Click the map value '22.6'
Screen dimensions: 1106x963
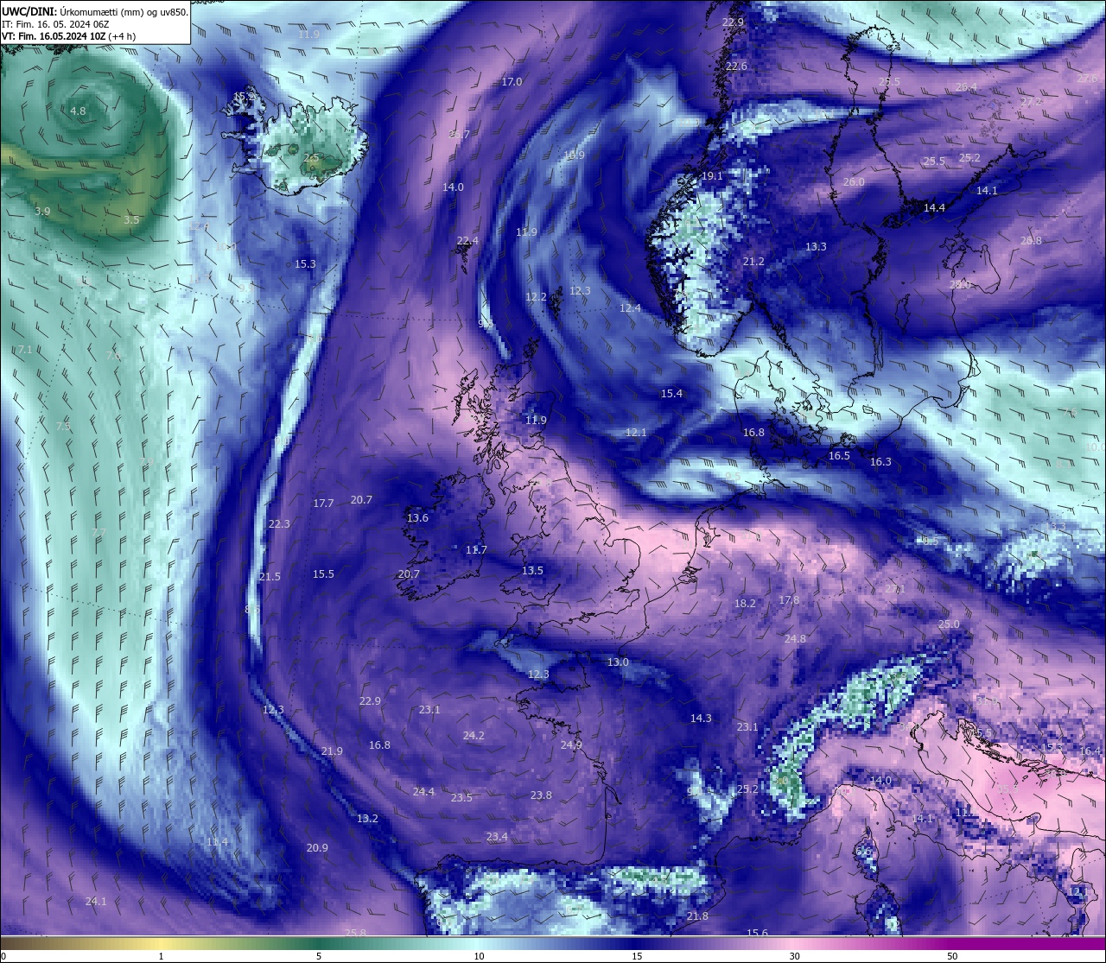tap(736, 66)
